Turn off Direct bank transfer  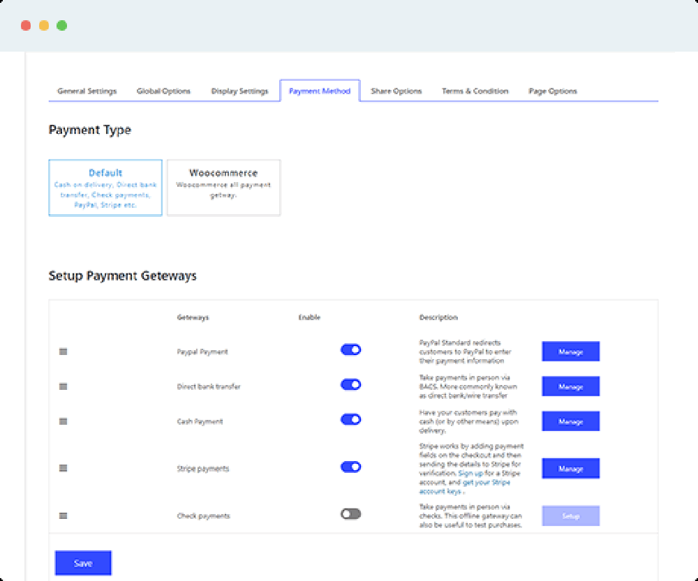click(x=351, y=384)
